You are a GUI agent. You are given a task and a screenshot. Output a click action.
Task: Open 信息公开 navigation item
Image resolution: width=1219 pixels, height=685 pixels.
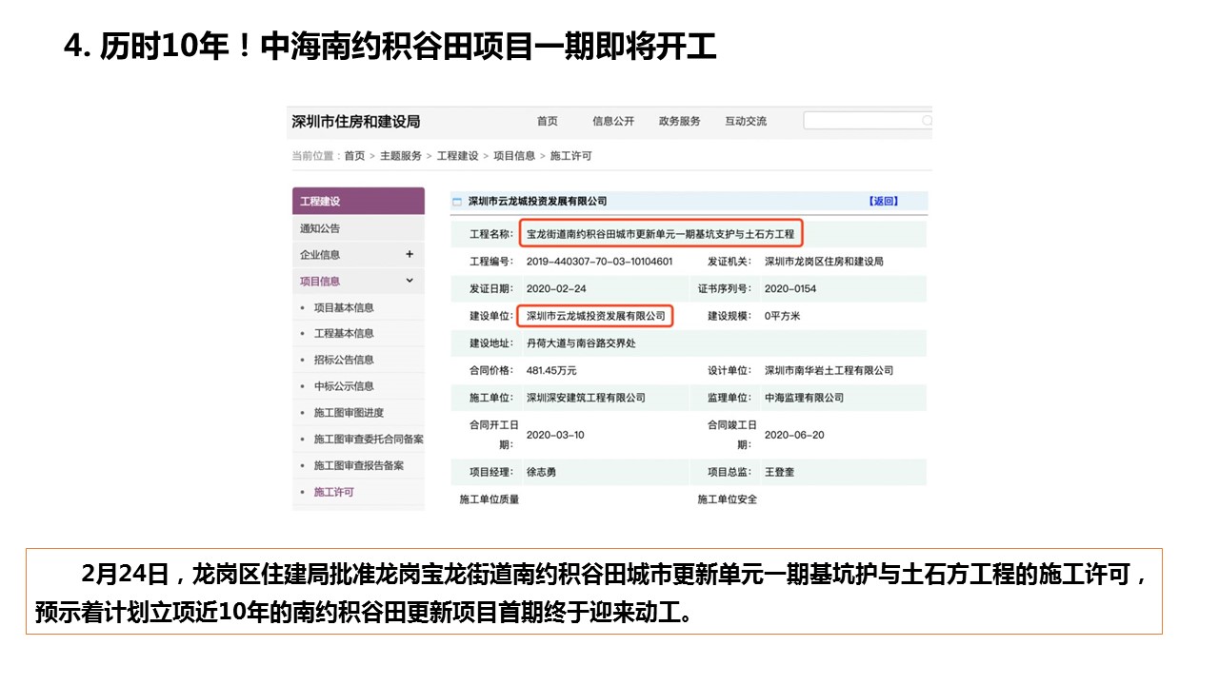point(613,121)
